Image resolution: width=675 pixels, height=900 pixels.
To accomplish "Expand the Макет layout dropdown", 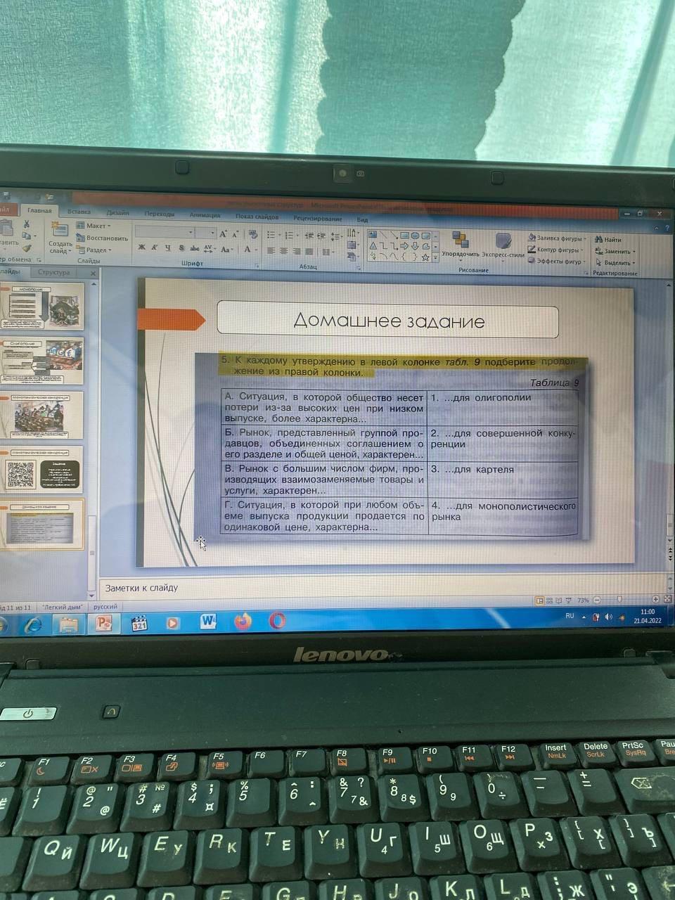I will click(x=94, y=226).
